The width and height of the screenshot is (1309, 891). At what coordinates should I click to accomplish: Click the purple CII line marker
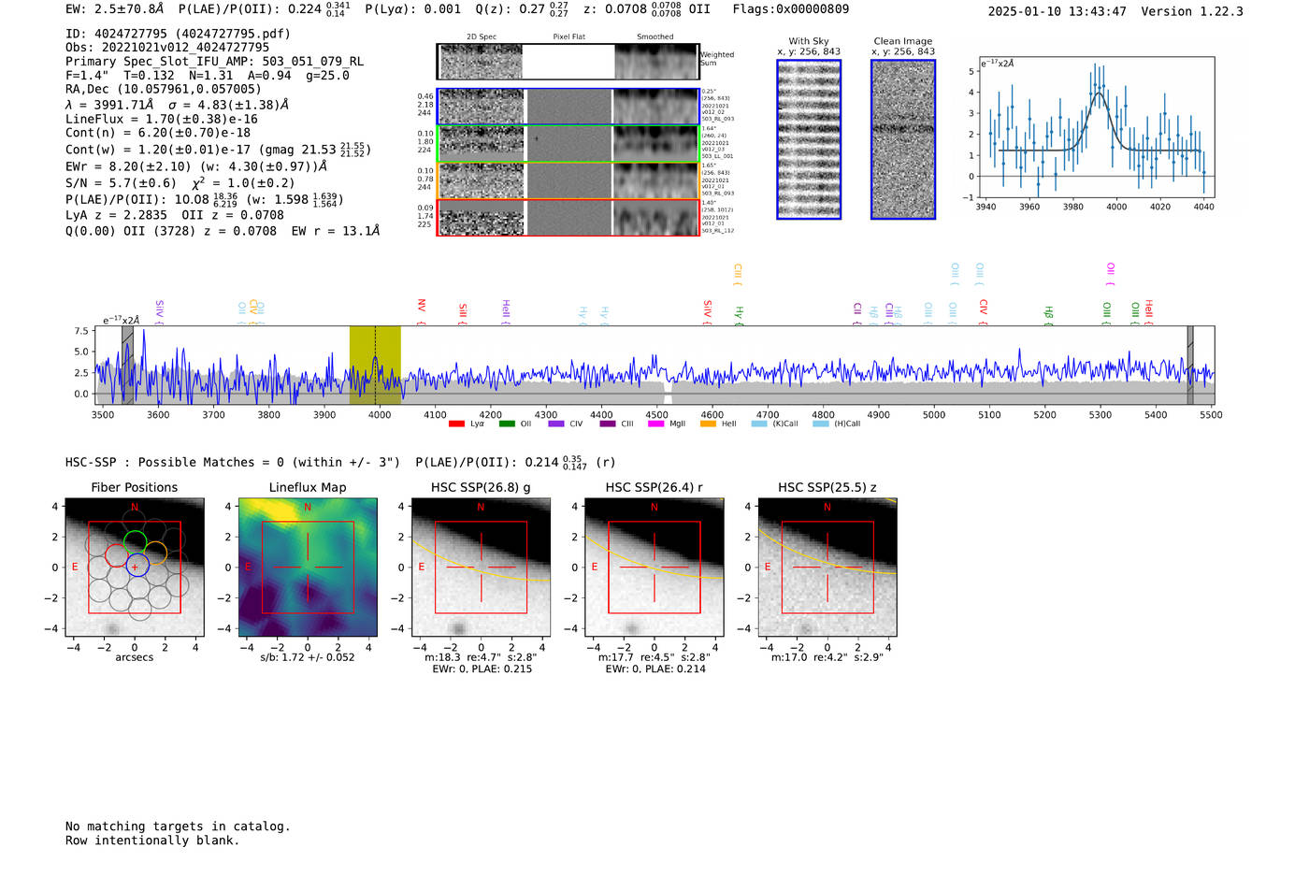(x=857, y=313)
